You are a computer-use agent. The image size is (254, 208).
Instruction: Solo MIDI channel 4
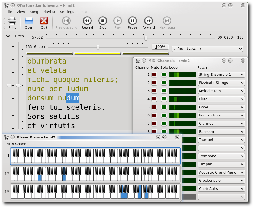coord(164,99)
